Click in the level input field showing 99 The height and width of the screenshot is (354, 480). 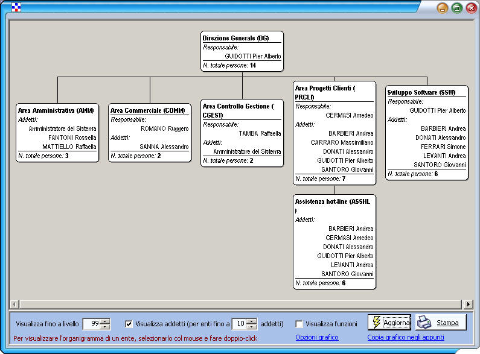click(91, 324)
